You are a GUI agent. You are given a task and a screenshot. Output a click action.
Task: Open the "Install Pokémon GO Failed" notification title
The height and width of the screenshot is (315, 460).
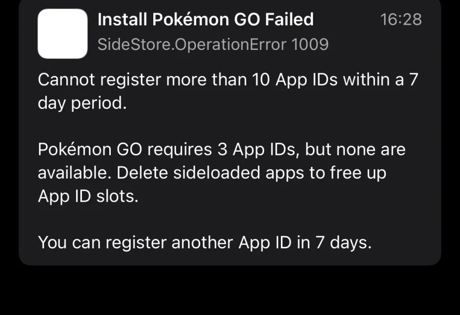tap(205, 20)
